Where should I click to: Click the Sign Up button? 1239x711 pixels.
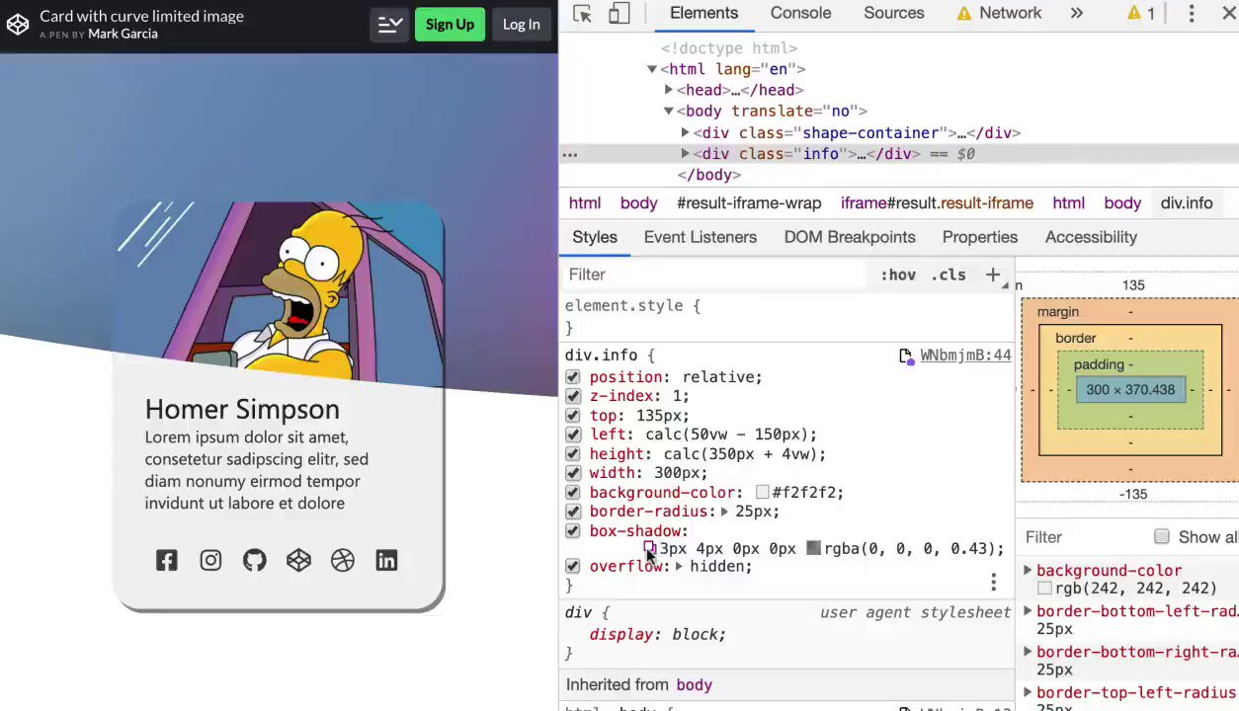[450, 25]
